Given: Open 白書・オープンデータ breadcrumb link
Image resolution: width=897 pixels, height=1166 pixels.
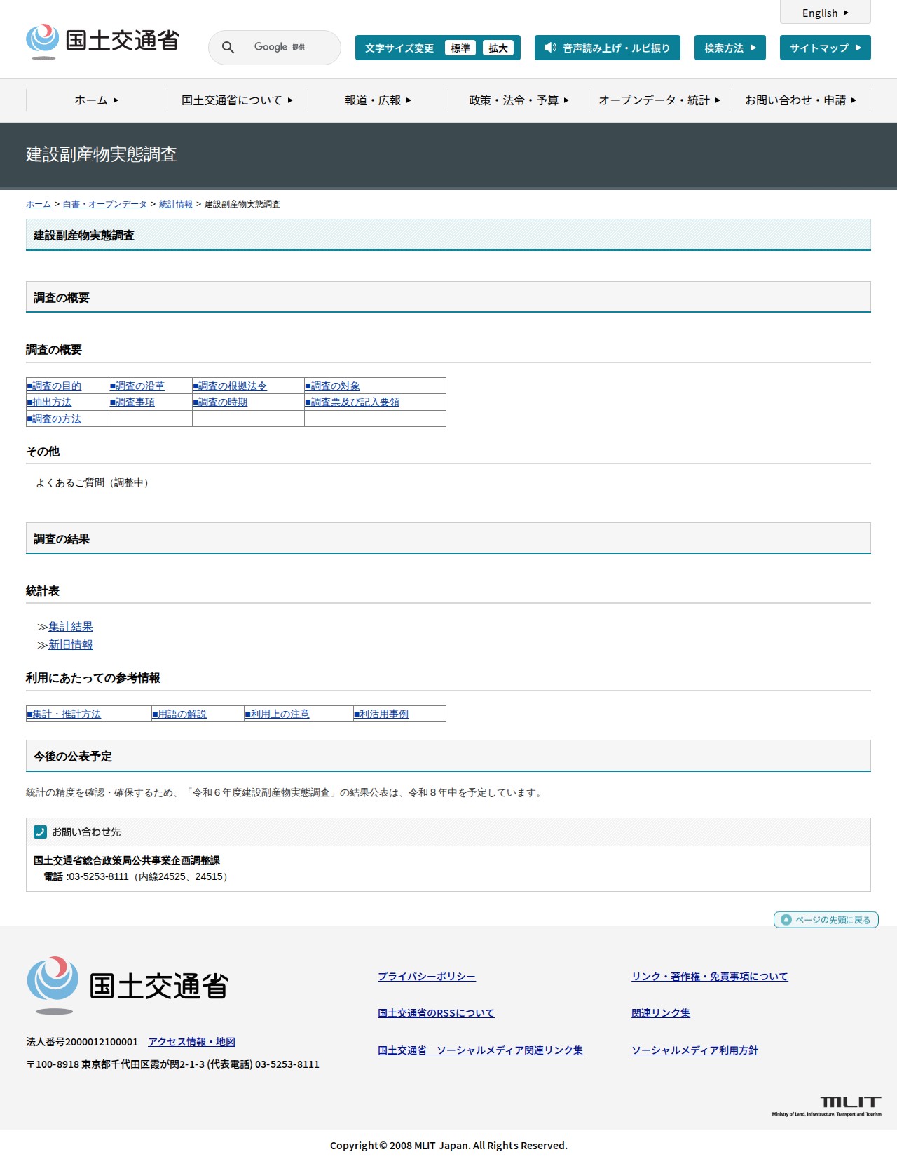Looking at the screenshot, I should pyautogui.click(x=105, y=204).
